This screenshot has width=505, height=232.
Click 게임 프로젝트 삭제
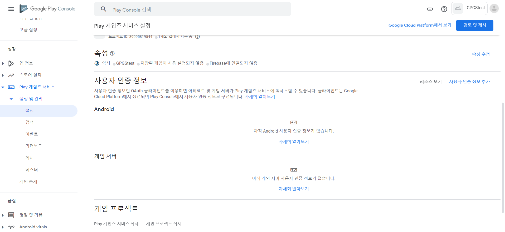coord(164,224)
